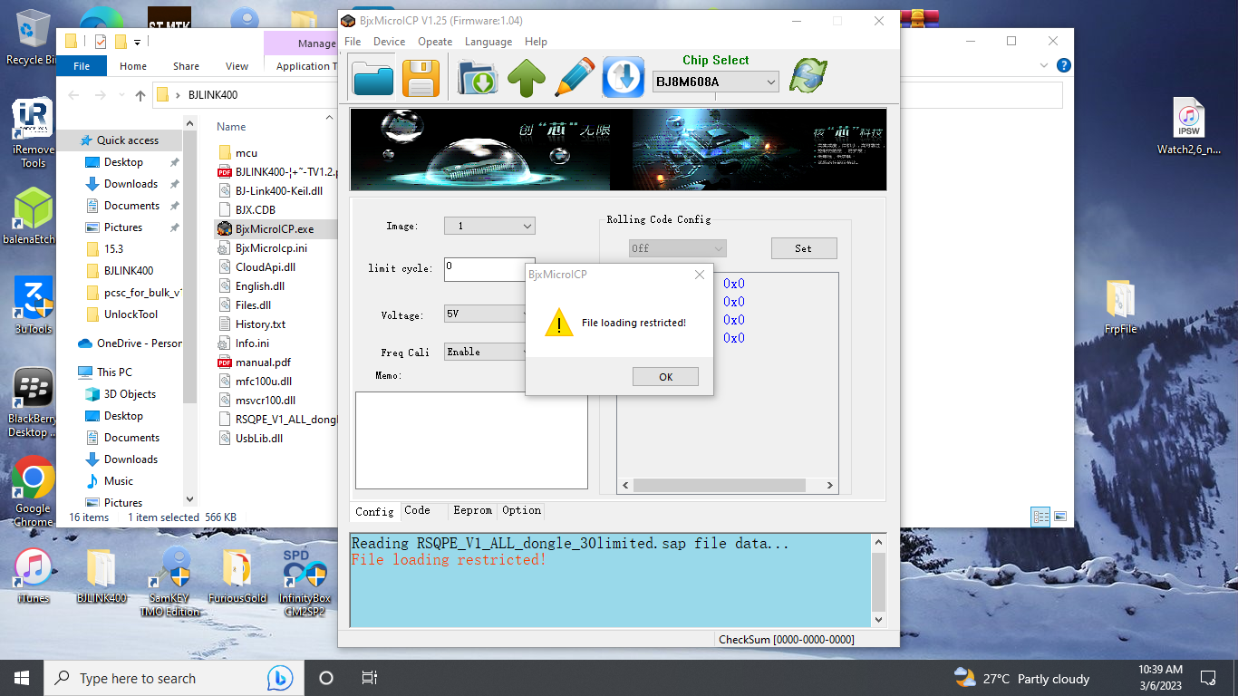Click the green refresh arrows icon
The height and width of the screenshot is (696, 1238).
808,76
